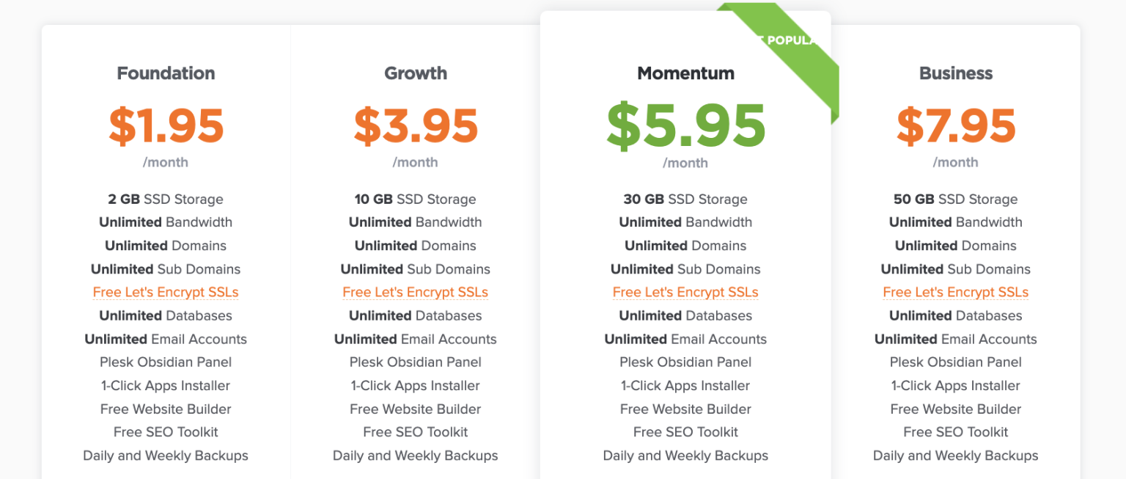Click the $3.95 Growth price
Viewport: 1126px width, 479px height.
tap(416, 125)
